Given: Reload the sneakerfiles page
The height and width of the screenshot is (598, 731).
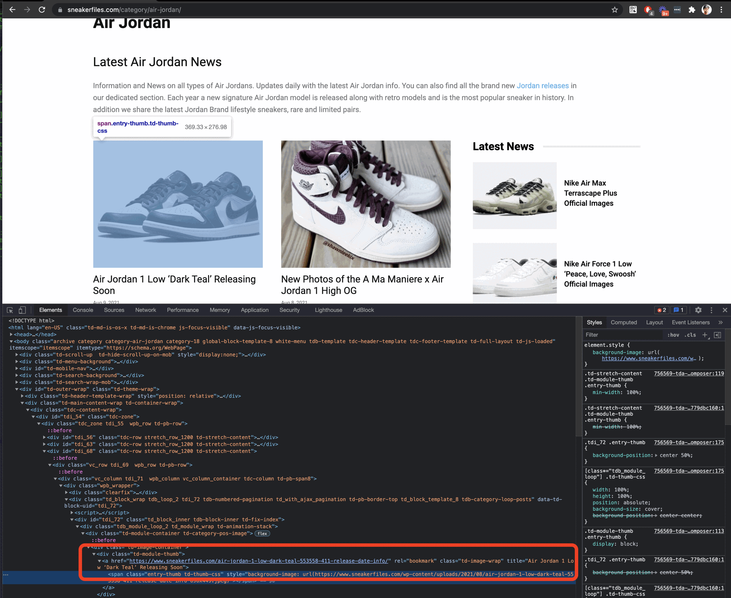Looking at the screenshot, I should (42, 10).
